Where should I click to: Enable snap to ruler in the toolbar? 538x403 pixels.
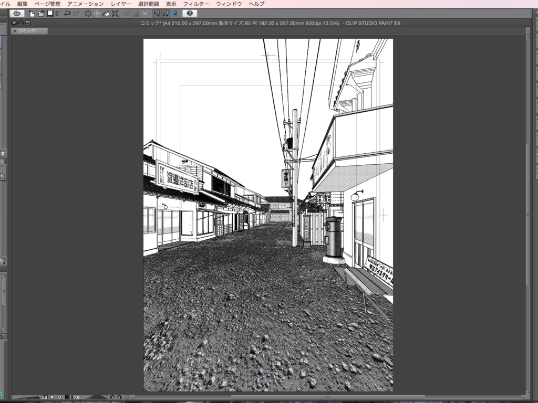pos(156,13)
